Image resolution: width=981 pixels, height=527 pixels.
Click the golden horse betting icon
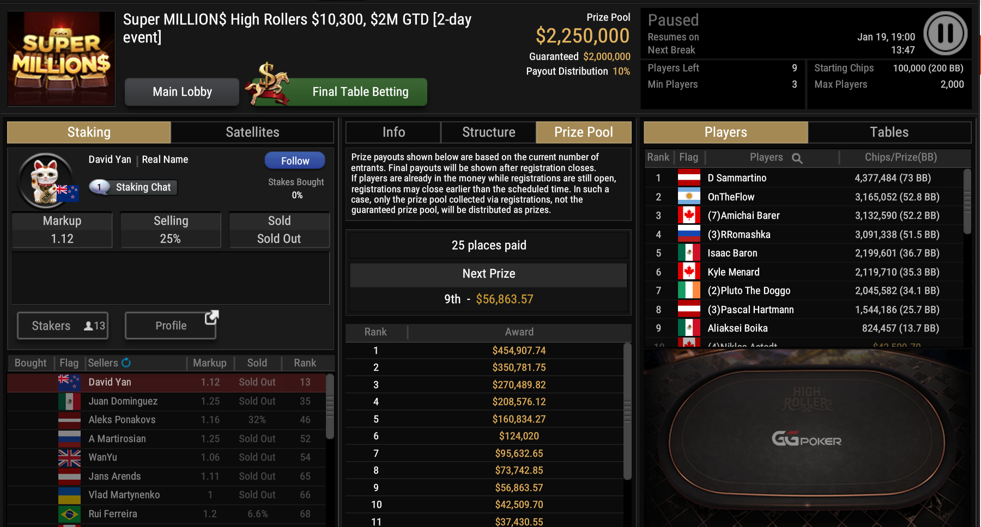point(269,84)
